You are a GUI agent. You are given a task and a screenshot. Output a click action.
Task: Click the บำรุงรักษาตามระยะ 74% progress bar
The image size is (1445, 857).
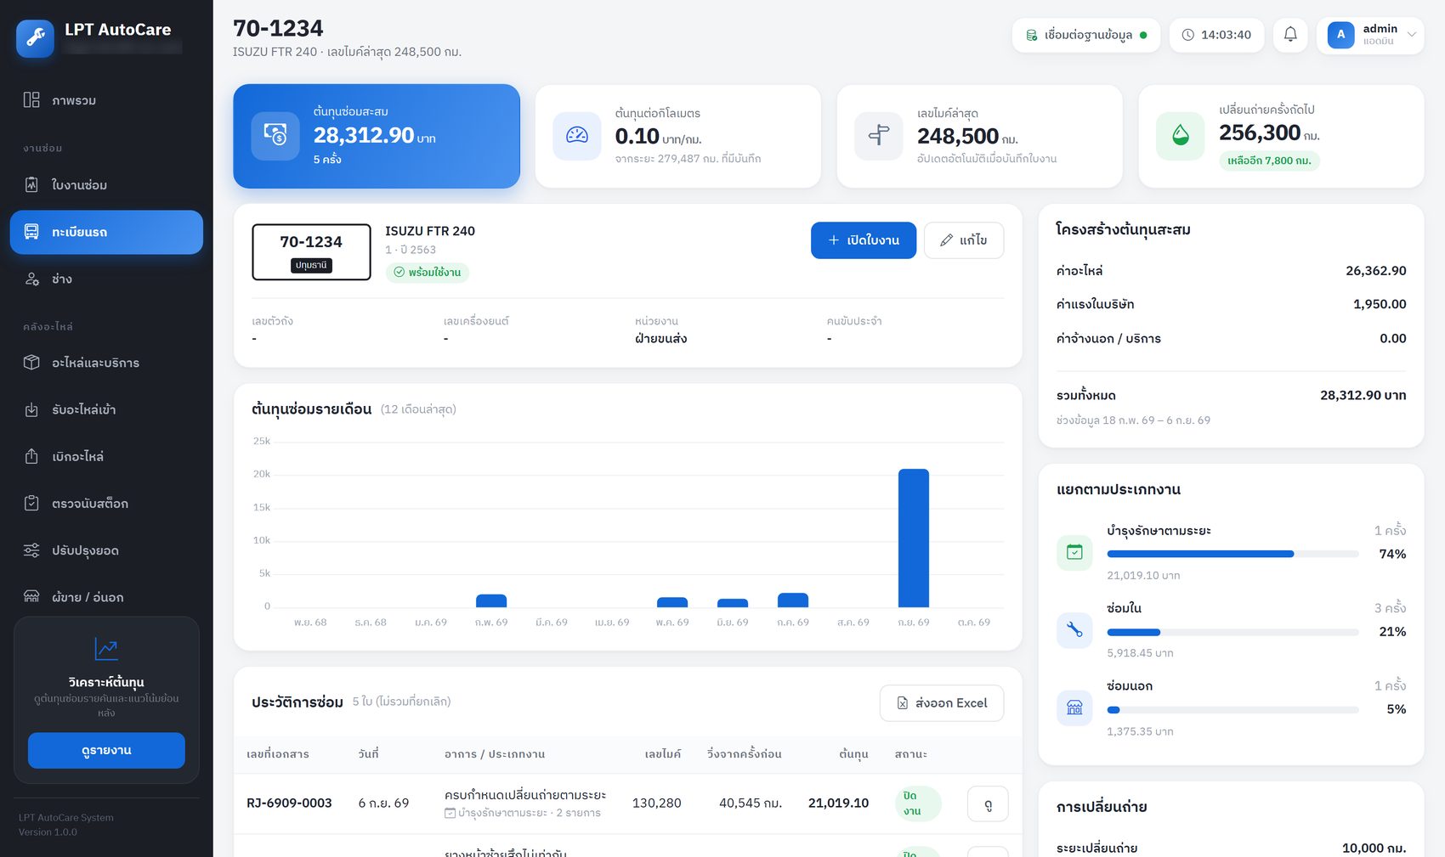[1232, 554]
